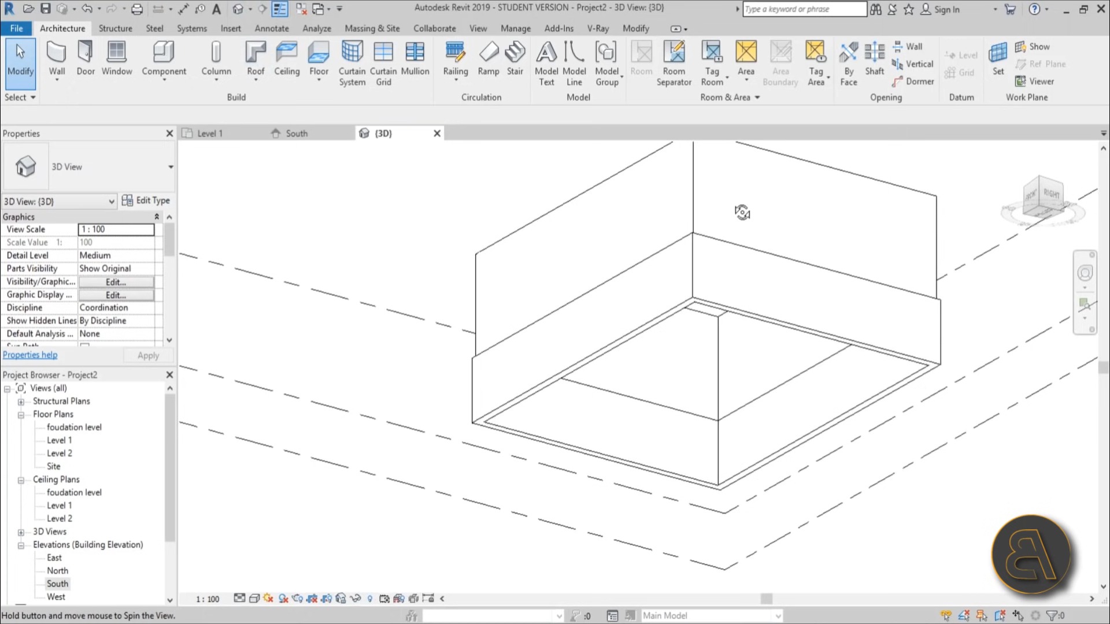
Task: Collapse the Floor Plans tree node
Action: pos(21,415)
